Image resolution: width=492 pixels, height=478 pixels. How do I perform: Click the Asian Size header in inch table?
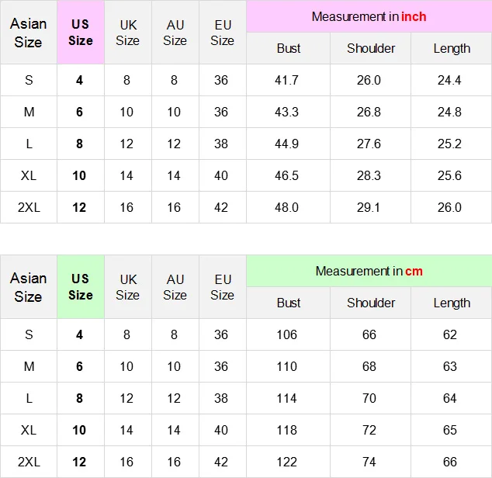pyautogui.click(x=28, y=33)
